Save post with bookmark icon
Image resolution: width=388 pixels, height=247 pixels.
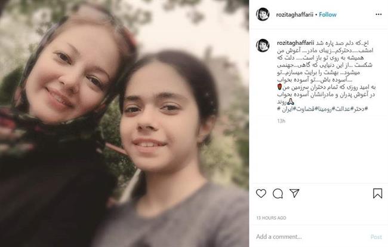(x=378, y=193)
